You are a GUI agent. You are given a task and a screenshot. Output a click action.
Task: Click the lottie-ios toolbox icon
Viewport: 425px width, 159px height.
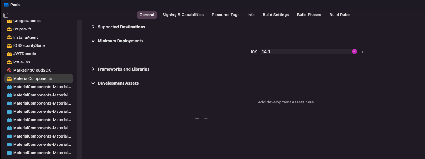(9, 62)
